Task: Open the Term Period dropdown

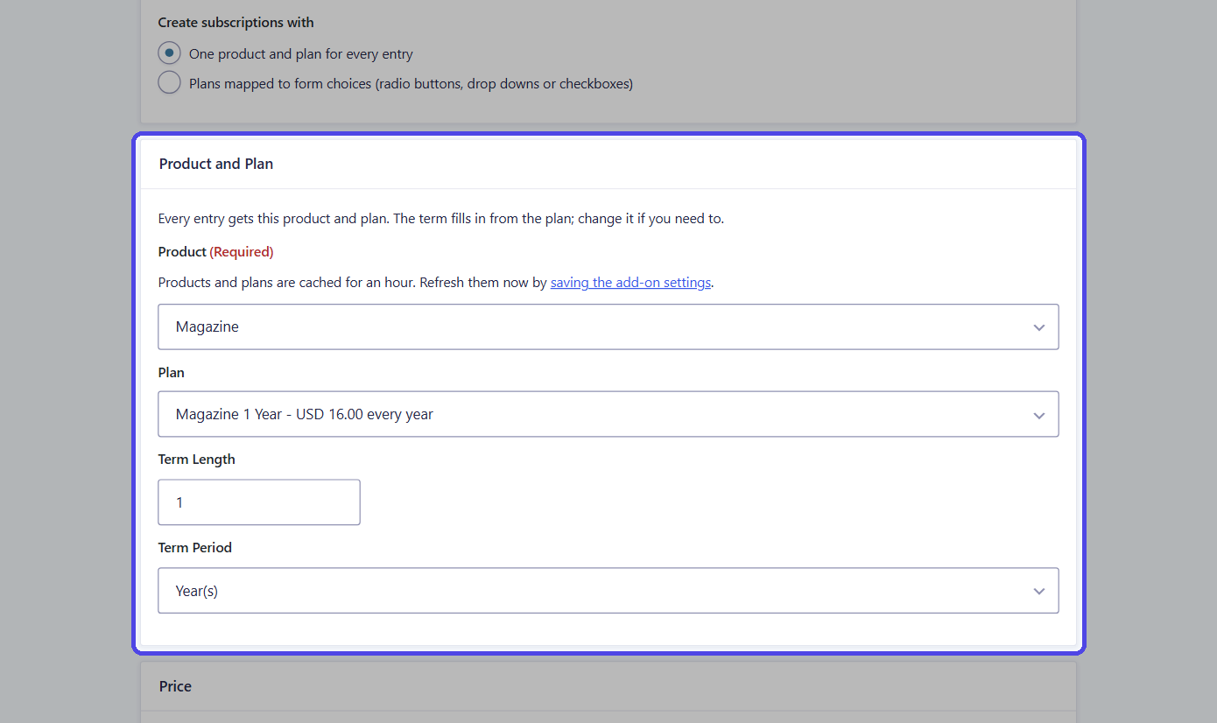Action: (x=608, y=591)
